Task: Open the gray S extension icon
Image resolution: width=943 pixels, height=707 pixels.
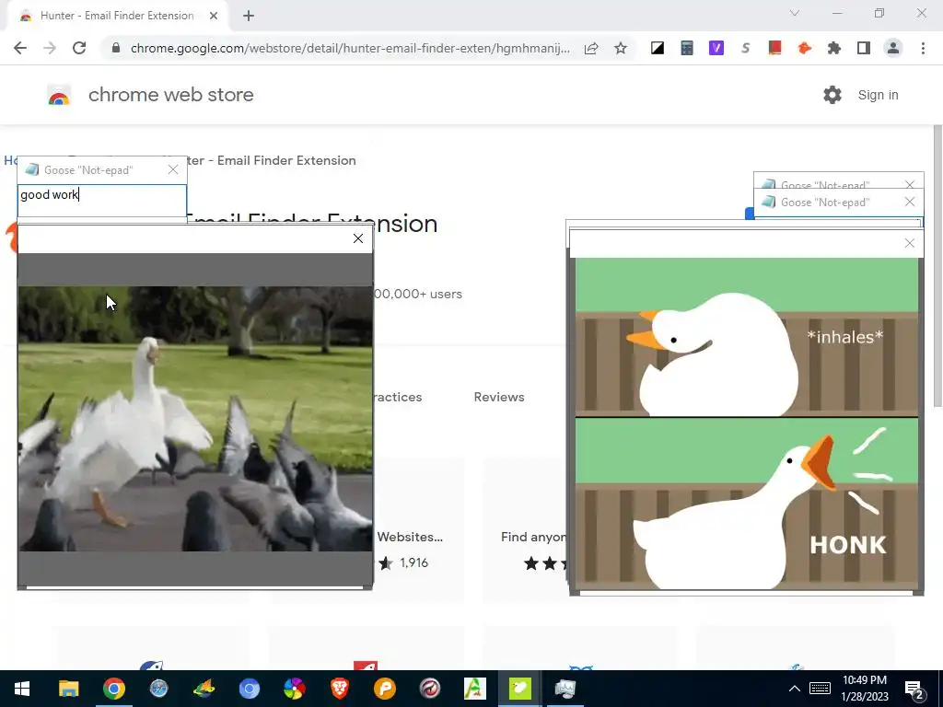Action: [x=746, y=48]
